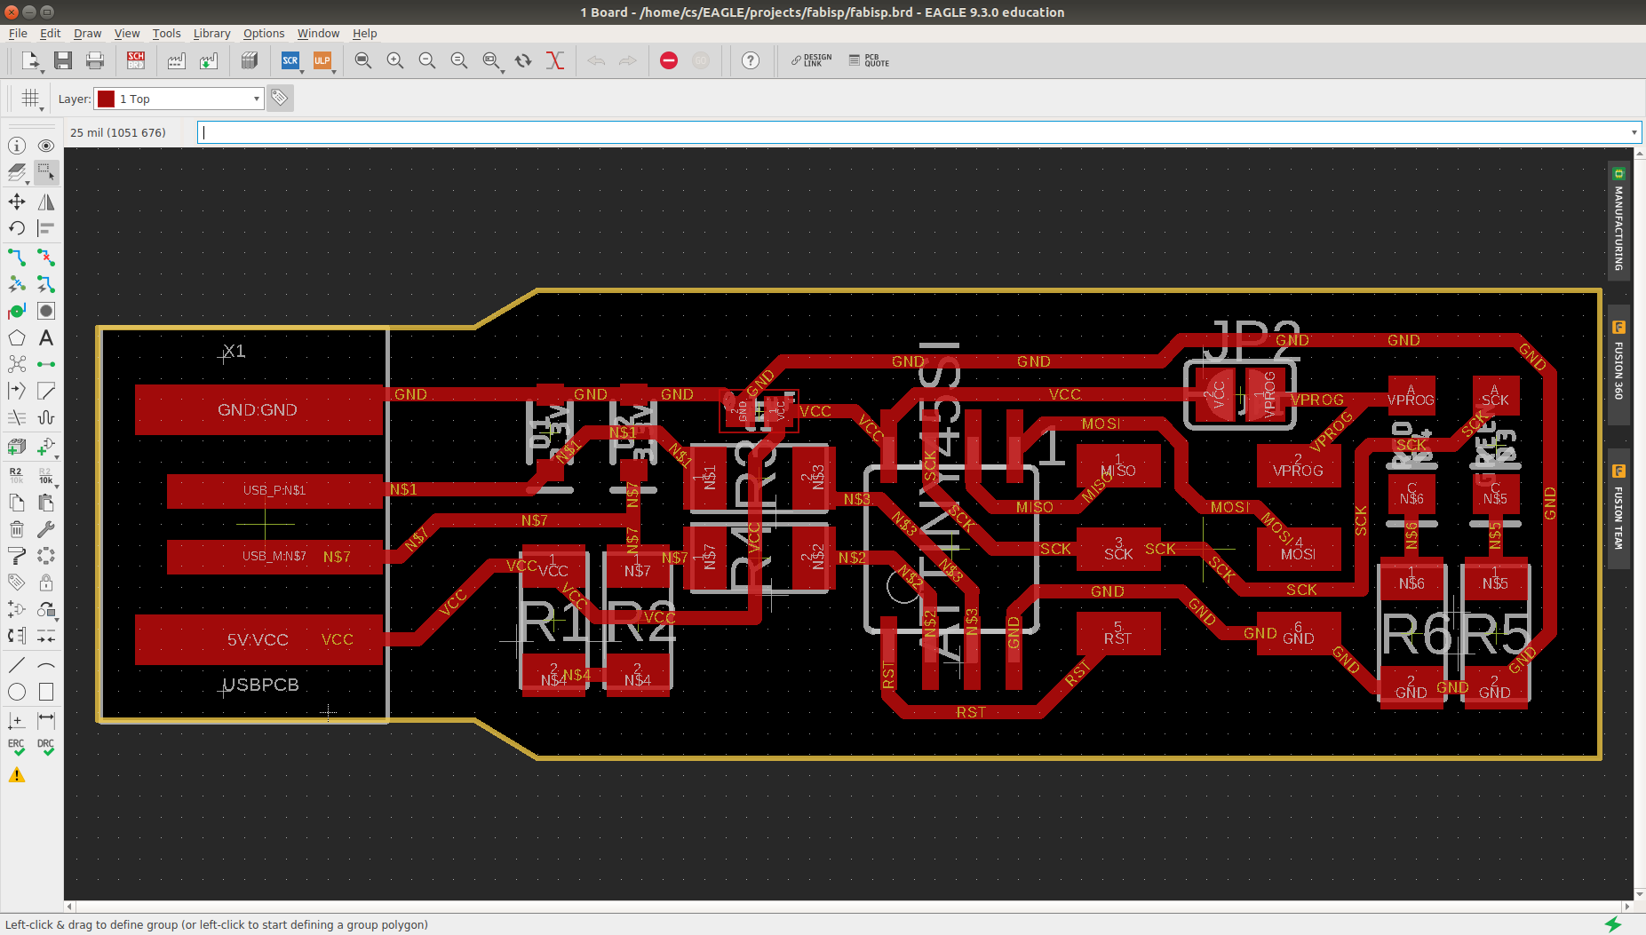This screenshot has width=1646, height=935.
Task: Run the DRC check
Action: 46,748
